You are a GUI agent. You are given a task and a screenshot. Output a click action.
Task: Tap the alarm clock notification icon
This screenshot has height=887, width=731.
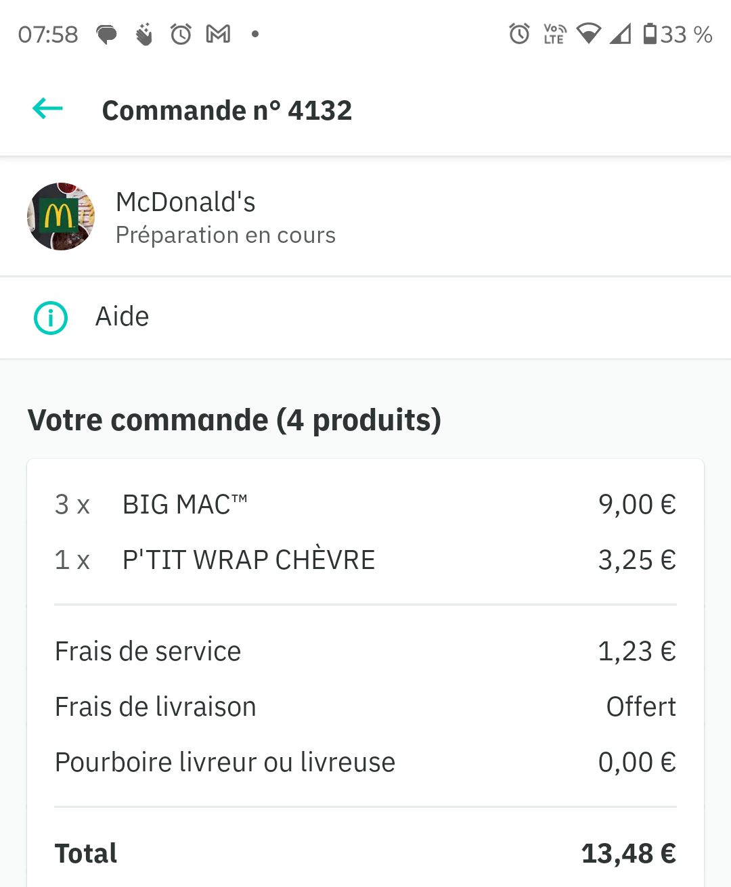click(x=181, y=34)
